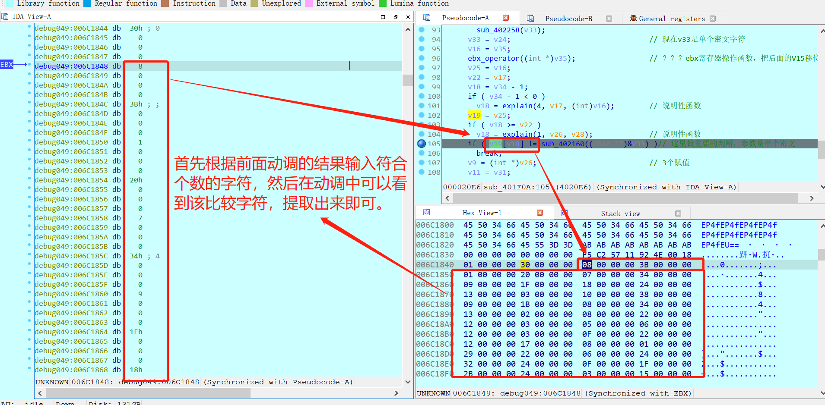
Task: Switch to Pseudocode-B tab
Action: point(568,19)
